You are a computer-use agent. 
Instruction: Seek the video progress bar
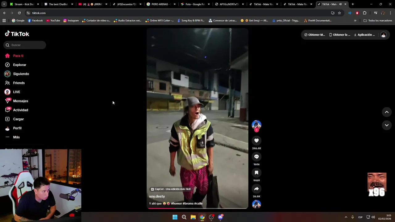[x=197, y=208]
